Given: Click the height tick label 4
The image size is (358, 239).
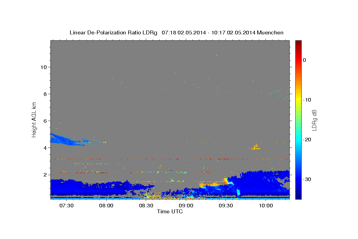Looking at the screenshot, I should coord(45,148).
